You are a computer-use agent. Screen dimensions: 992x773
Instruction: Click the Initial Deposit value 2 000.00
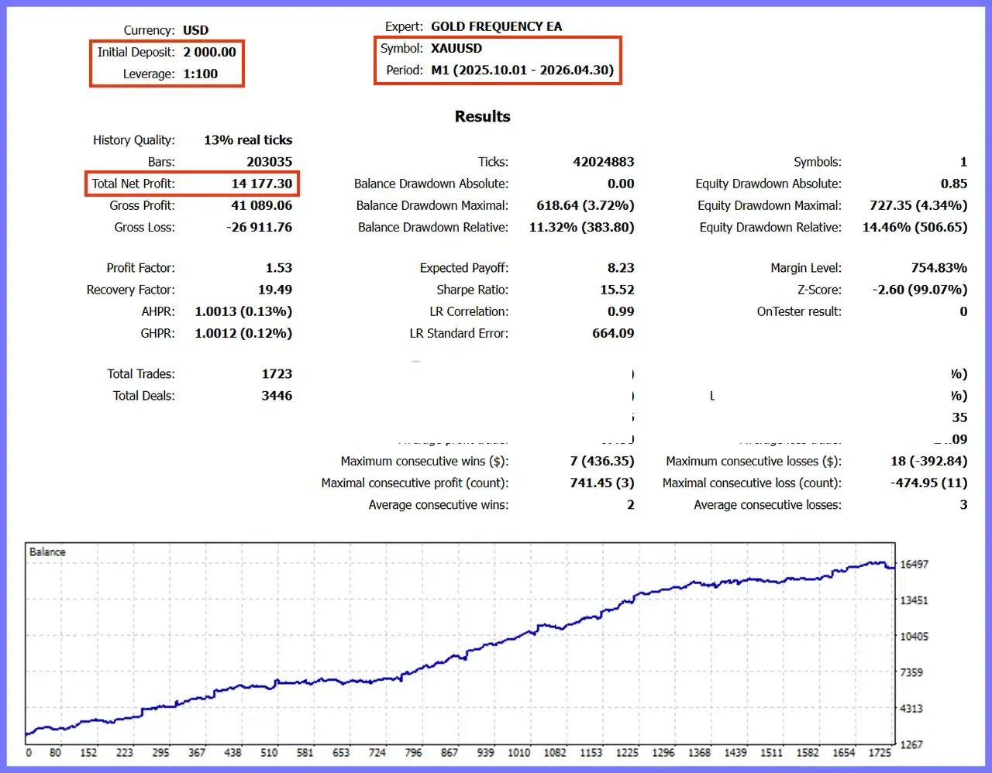pos(210,52)
